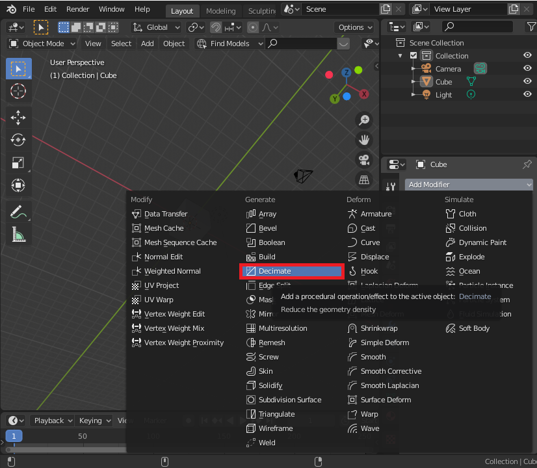This screenshot has width=537, height=468.
Task: Hide the Camera in outliner
Action: click(x=527, y=69)
